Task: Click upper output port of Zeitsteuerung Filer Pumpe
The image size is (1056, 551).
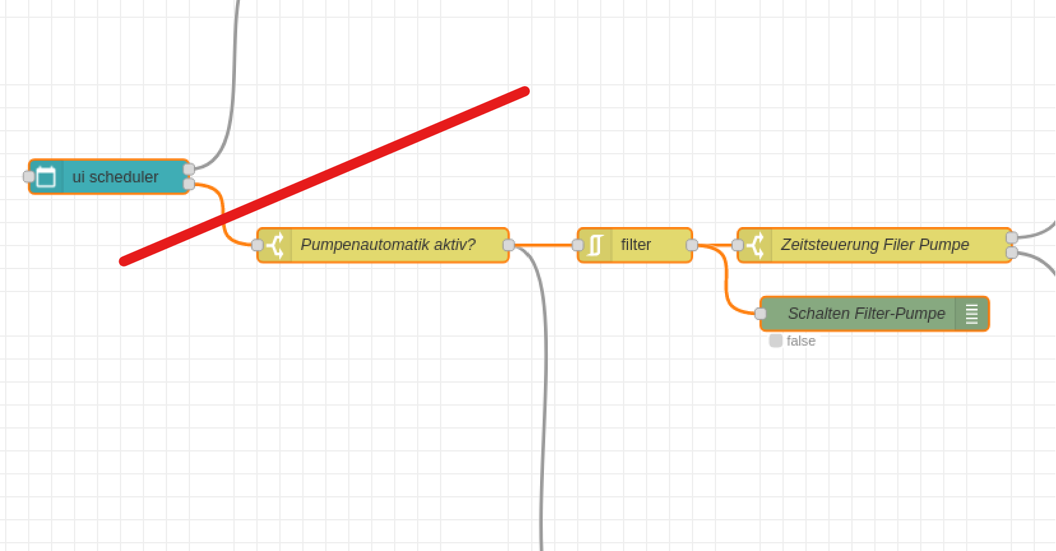Action: point(1012,238)
